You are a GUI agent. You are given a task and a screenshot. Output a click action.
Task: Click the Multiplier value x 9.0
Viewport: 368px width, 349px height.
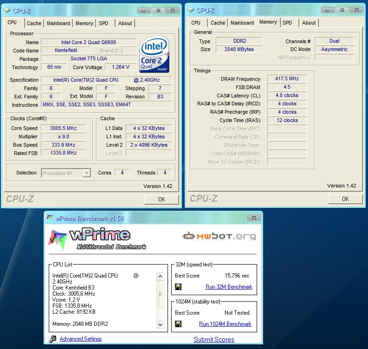64,136
